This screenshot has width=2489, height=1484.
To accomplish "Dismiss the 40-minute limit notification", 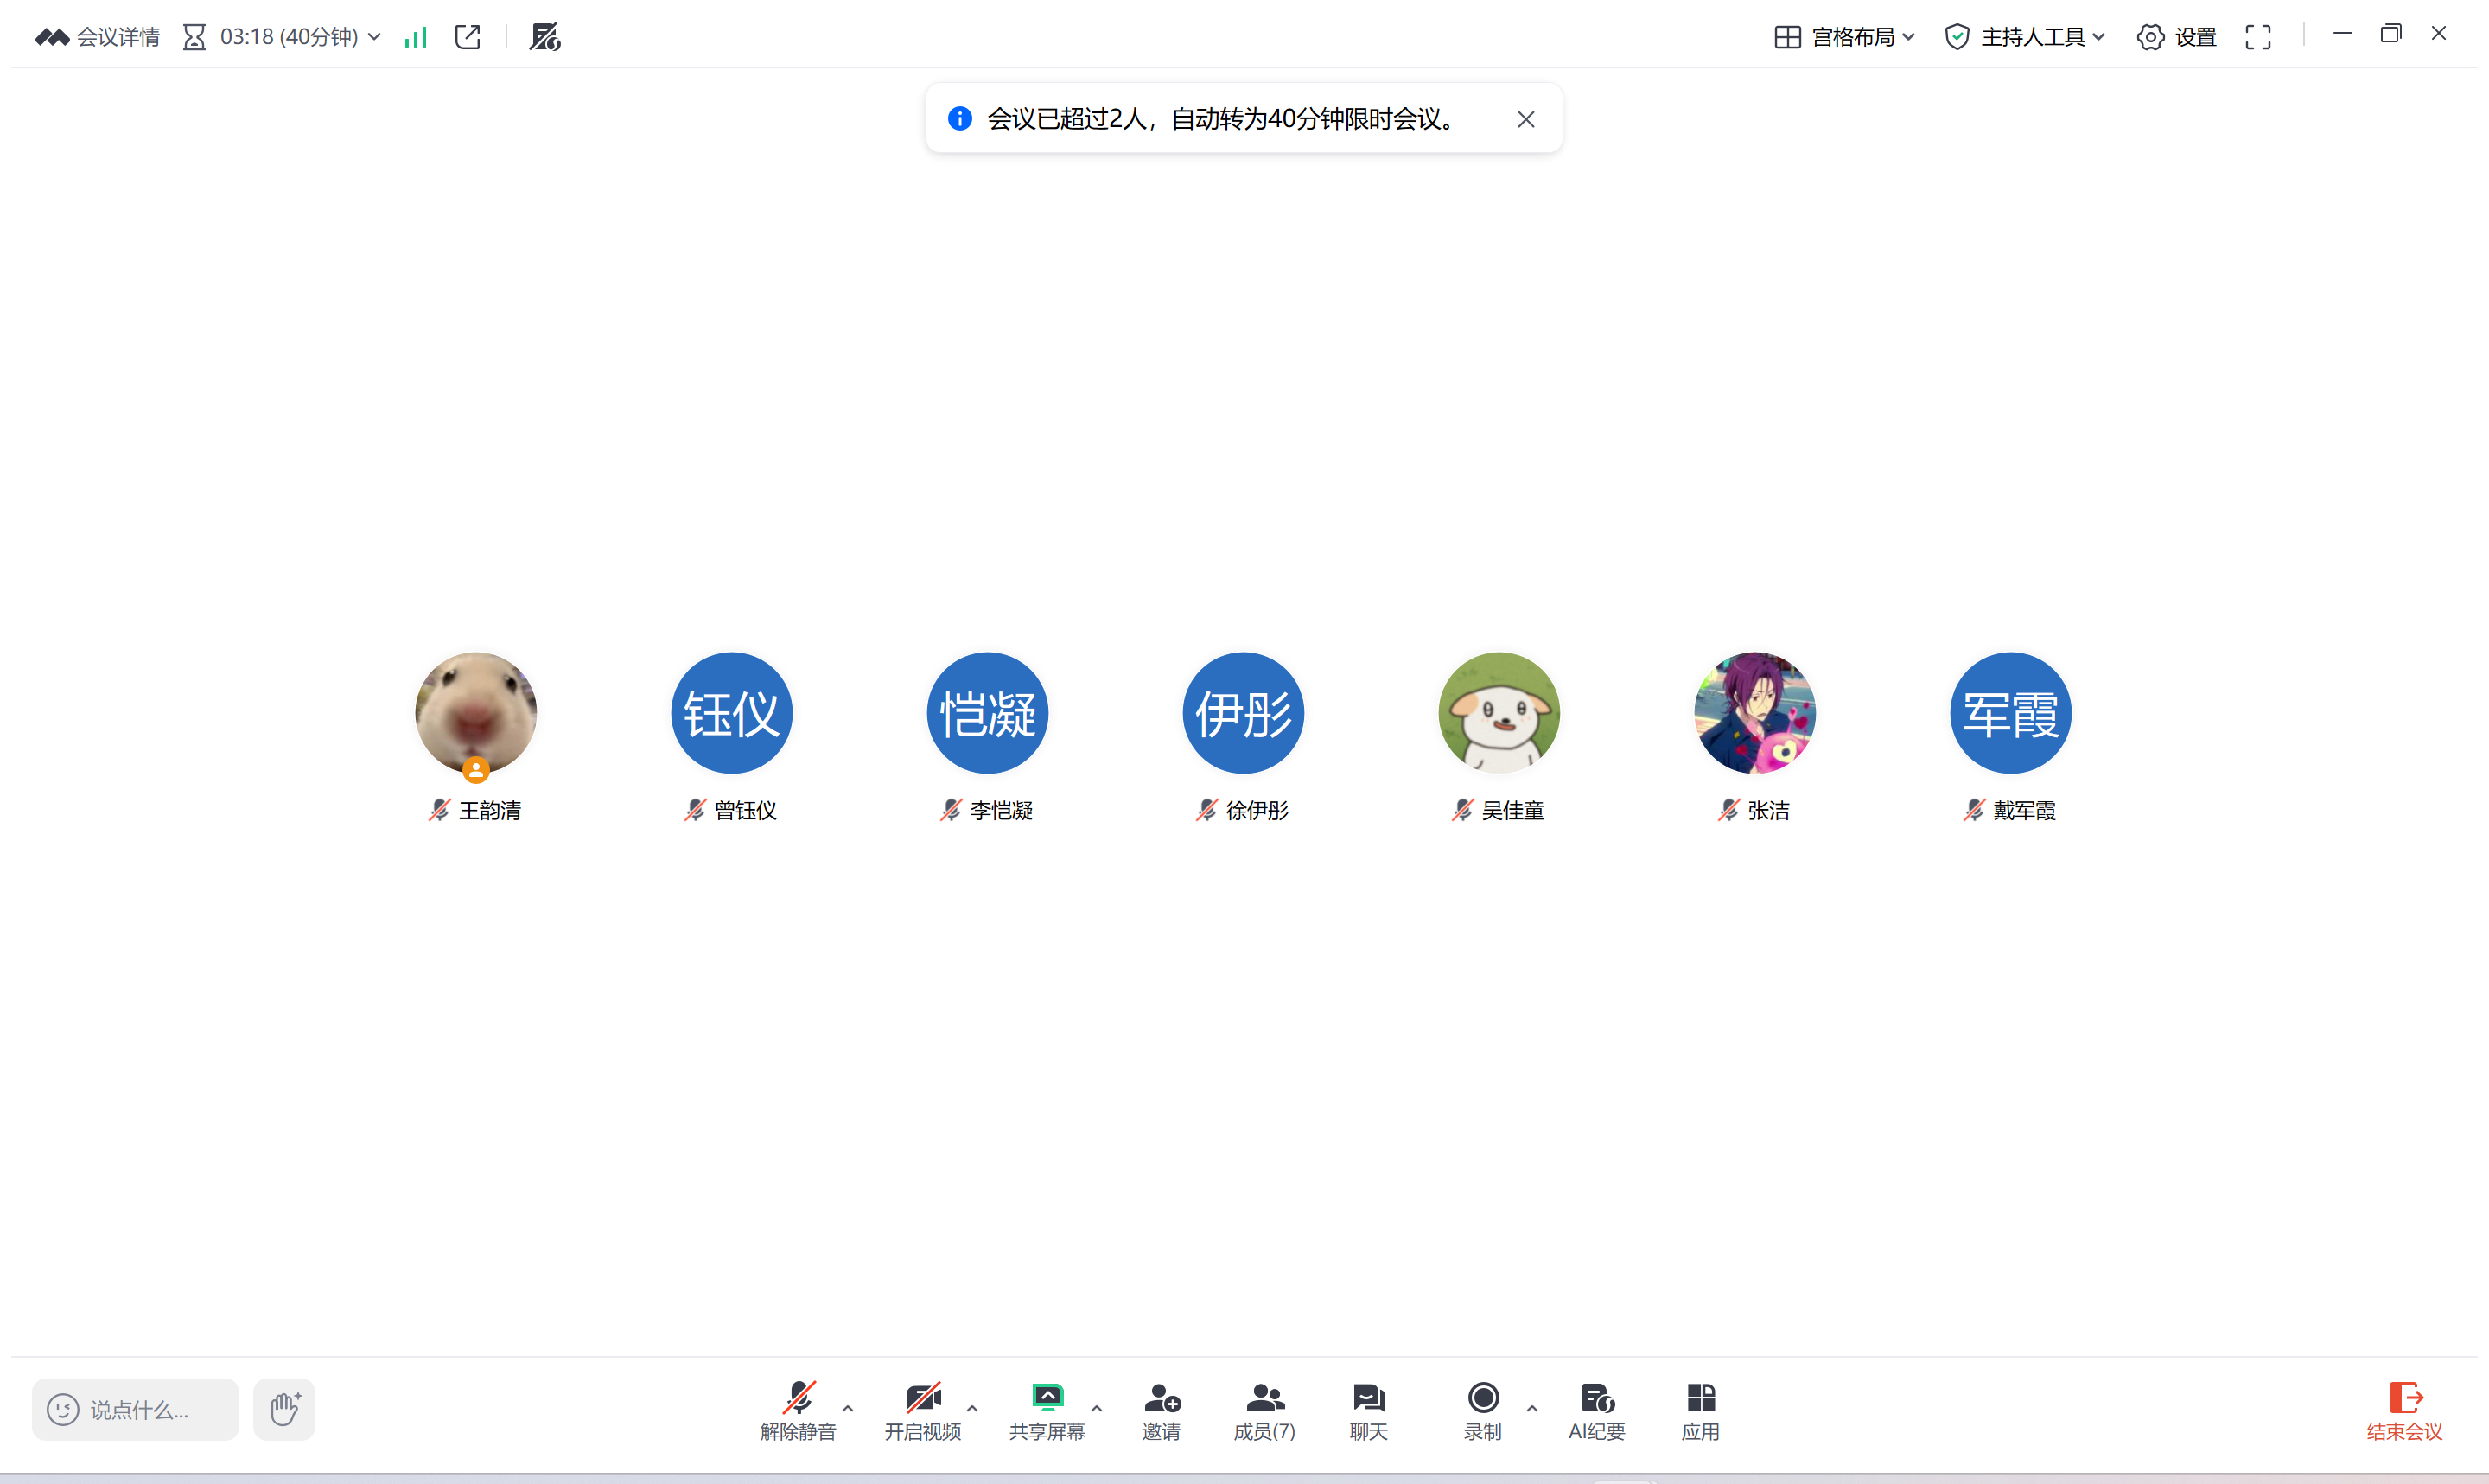I will coord(1525,119).
